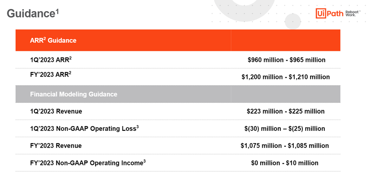The width and height of the screenshot is (369, 182).
Task: Click the empty orange header cell on right
Action: tap(285, 40)
